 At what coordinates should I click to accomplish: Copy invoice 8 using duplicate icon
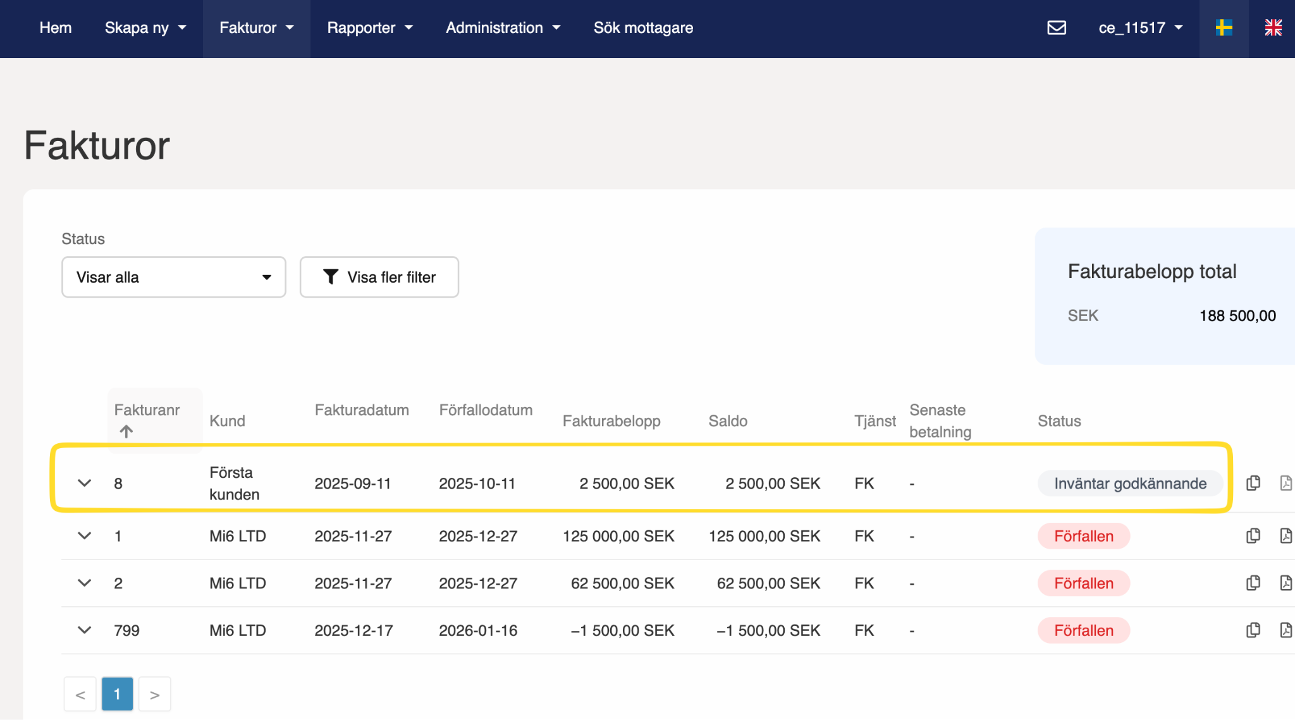coord(1253,484)
